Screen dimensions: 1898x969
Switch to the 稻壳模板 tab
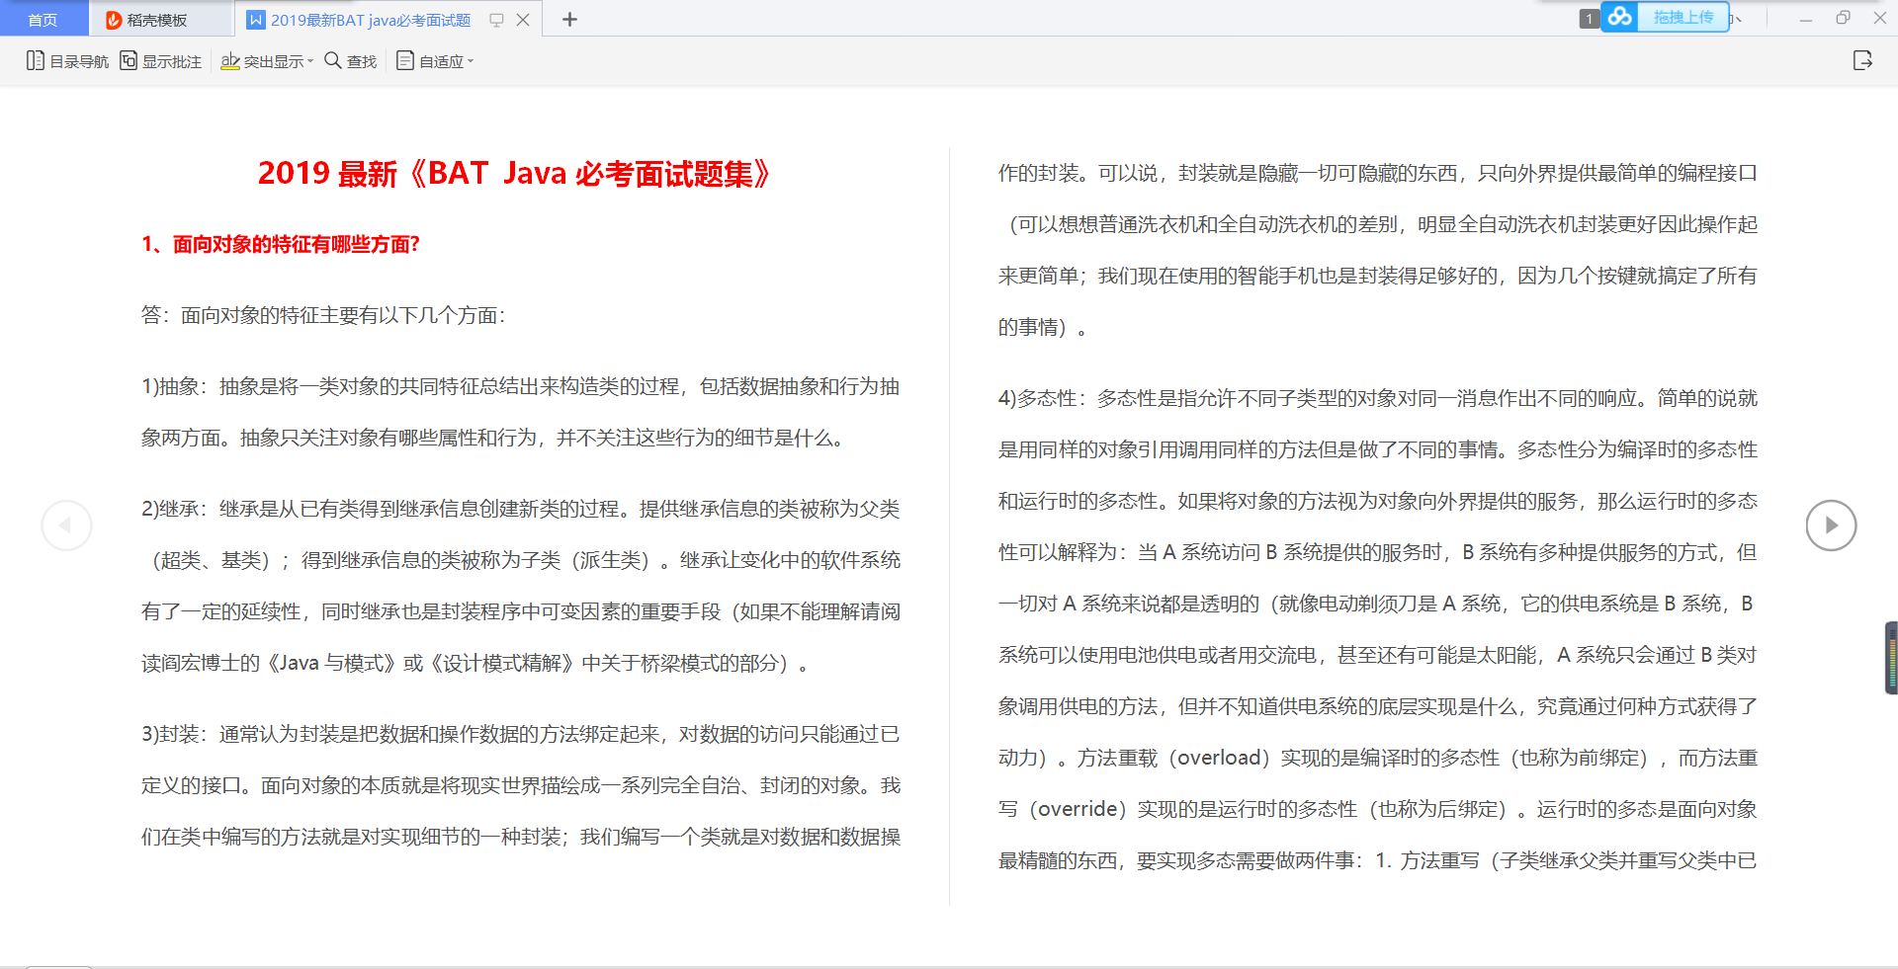point(158,20)
